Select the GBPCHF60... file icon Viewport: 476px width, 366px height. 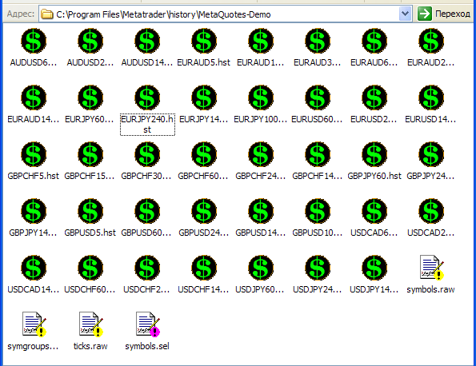[204, 154]
